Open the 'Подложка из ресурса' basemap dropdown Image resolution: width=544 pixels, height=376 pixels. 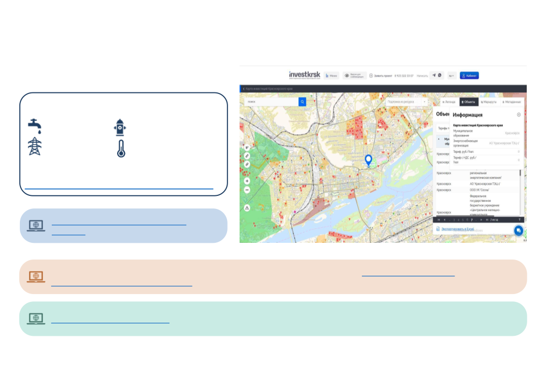point(407,102)
